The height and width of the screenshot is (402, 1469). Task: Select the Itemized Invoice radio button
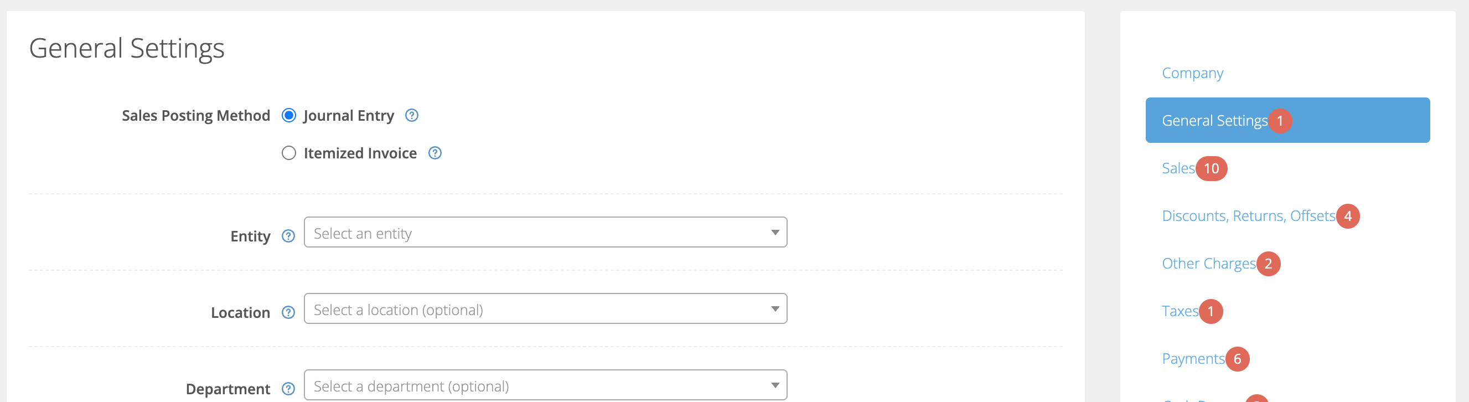pos(289,153)
